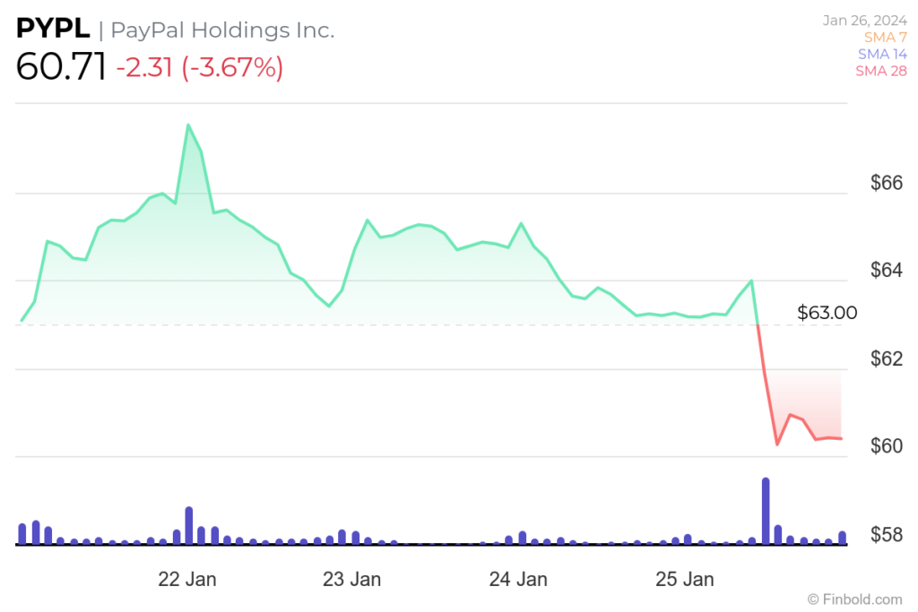The image size is (918, 612).
Task: Click the Finbold.com copyright credit
Action: [x=854, y=599]
